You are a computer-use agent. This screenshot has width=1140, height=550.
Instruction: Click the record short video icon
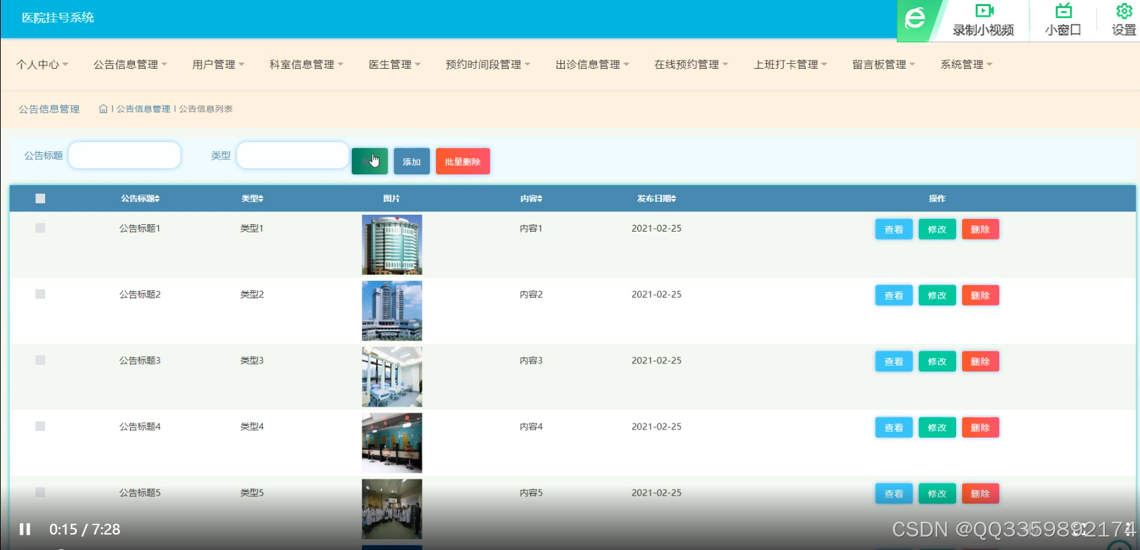[x=984, y=11]
